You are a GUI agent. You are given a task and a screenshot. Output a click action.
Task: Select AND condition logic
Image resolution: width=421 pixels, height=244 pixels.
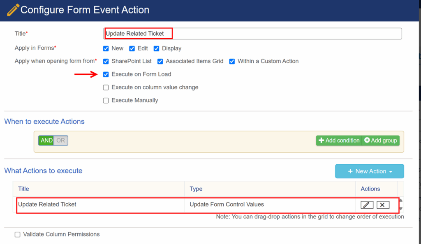point(46,140)
